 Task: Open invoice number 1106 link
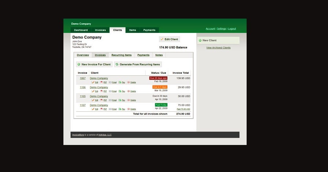tap(82, 87)
